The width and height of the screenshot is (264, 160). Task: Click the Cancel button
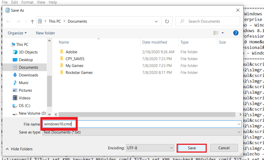pyautogui.click(x=224, y=148)
